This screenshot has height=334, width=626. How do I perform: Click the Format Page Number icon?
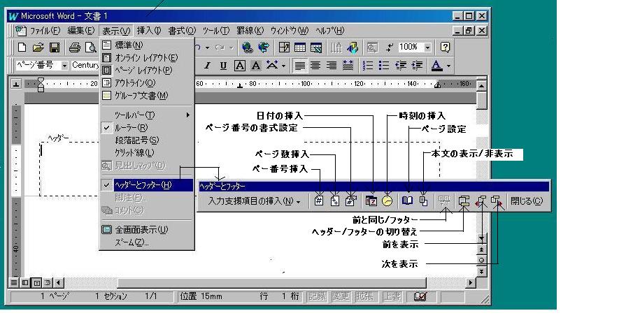coord(350,201)
